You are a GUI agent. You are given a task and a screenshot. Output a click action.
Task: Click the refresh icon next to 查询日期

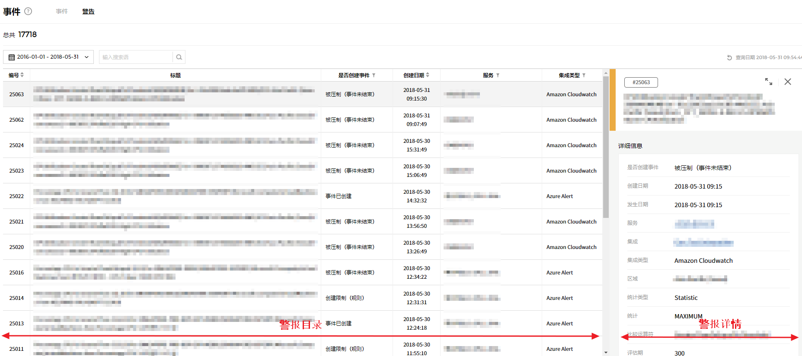click(x=729, y=57)
